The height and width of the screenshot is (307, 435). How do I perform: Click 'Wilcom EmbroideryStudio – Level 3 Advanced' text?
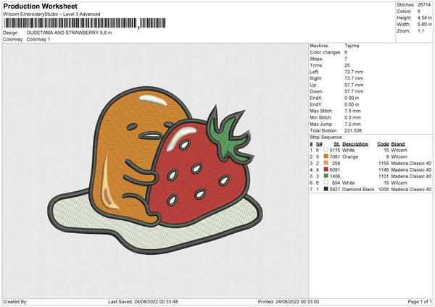pos(51,14)
